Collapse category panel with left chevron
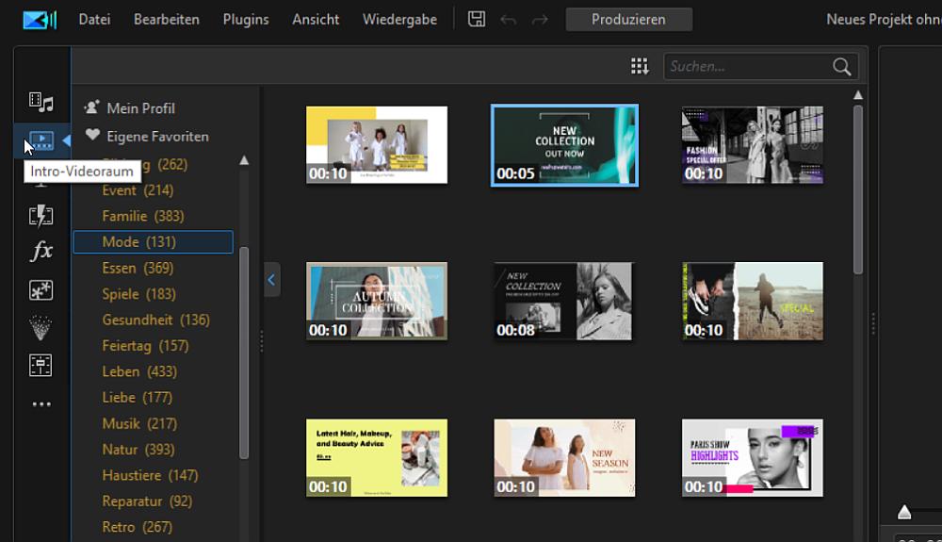Viewport: 942px width, 542px height. click(x=271, y=279)
